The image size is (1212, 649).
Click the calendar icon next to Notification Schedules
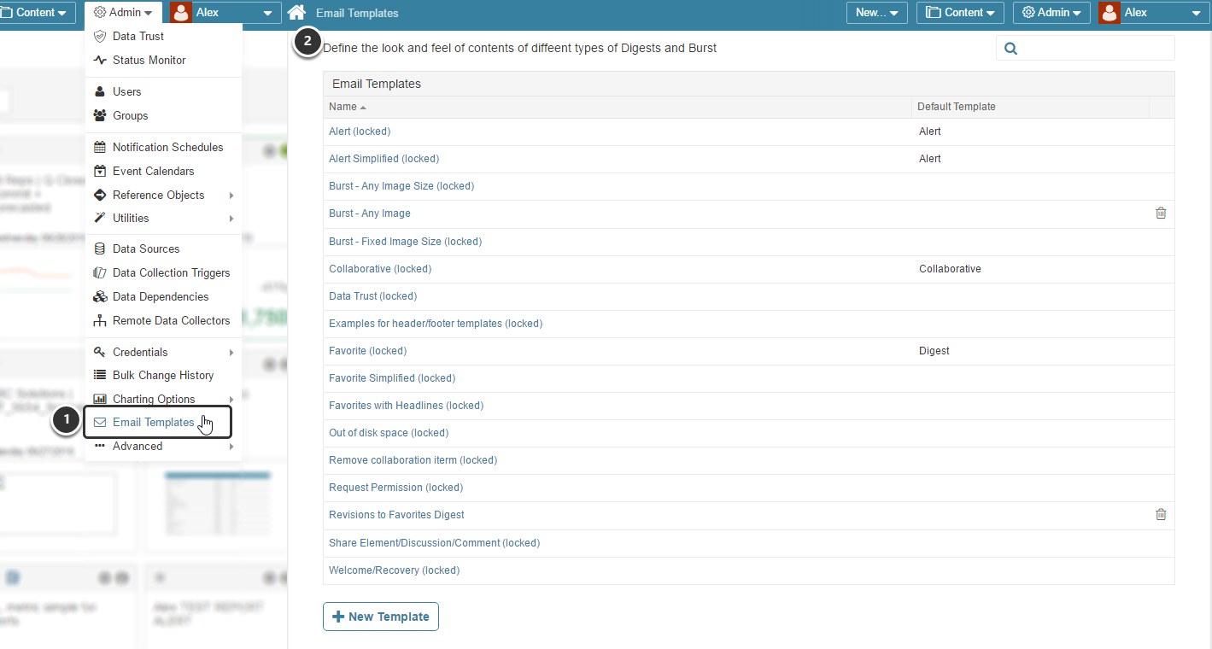(x=100, y=147)
